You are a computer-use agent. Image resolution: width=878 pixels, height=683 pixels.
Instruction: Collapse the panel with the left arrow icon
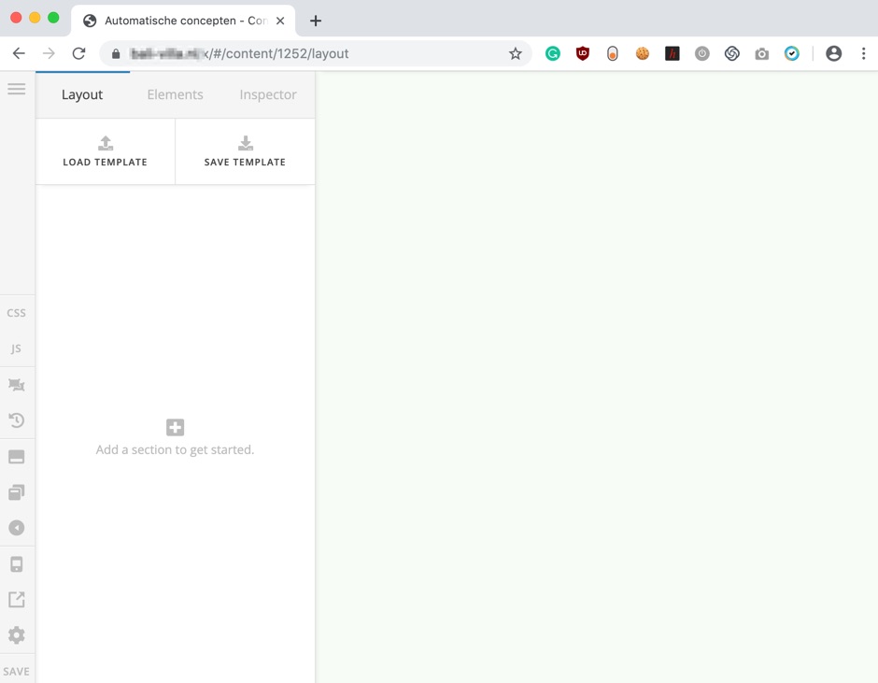pos(17,528)
